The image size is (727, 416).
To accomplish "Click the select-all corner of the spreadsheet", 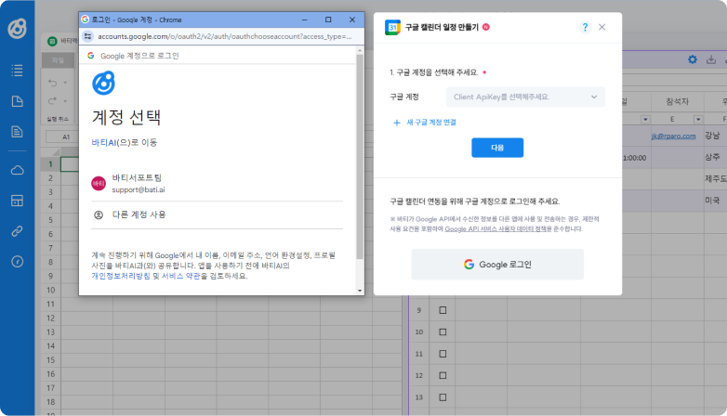I will tap(51, 152).
